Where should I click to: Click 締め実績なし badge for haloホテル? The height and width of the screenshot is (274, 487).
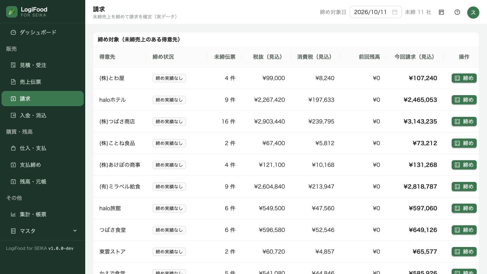(169, 100)
